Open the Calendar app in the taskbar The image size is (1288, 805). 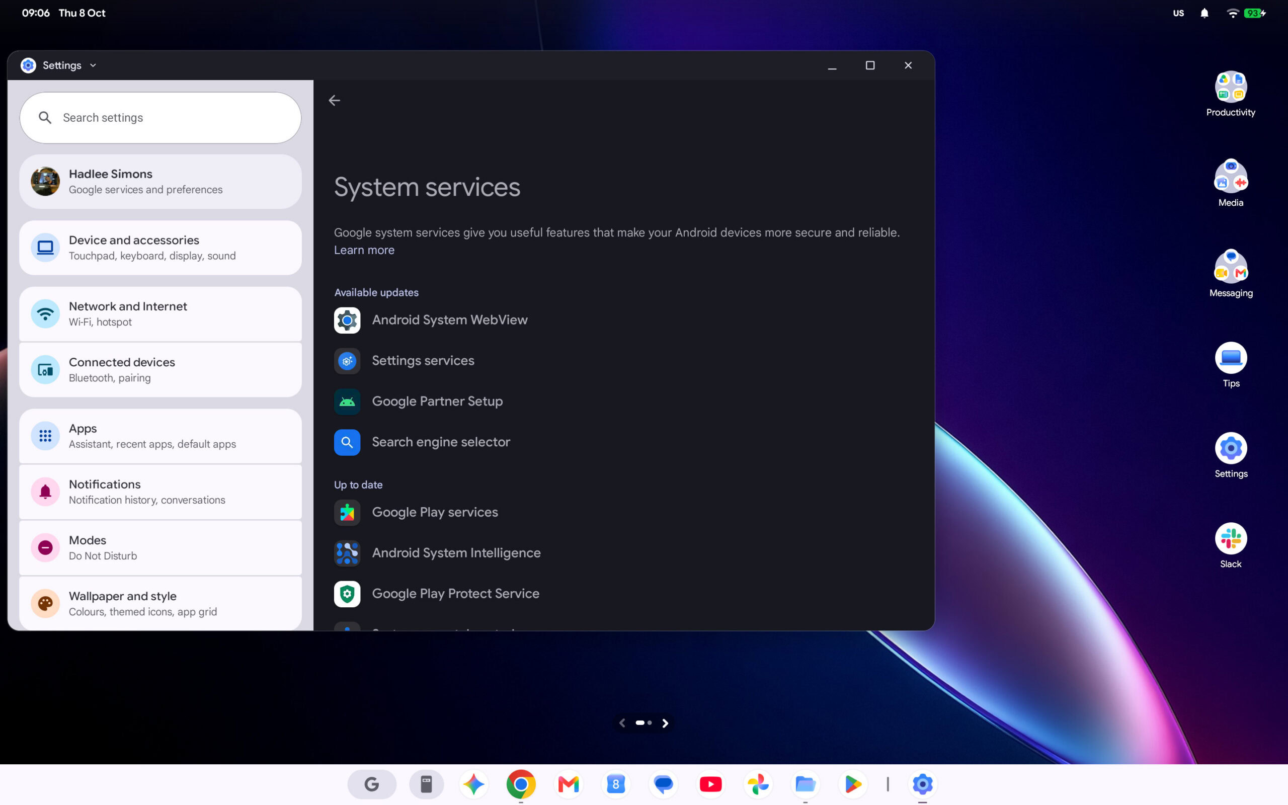(616, 784)
